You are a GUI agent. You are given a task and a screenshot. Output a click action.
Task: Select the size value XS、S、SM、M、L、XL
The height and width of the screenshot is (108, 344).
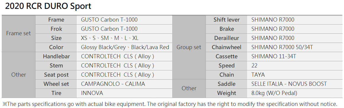110,38
